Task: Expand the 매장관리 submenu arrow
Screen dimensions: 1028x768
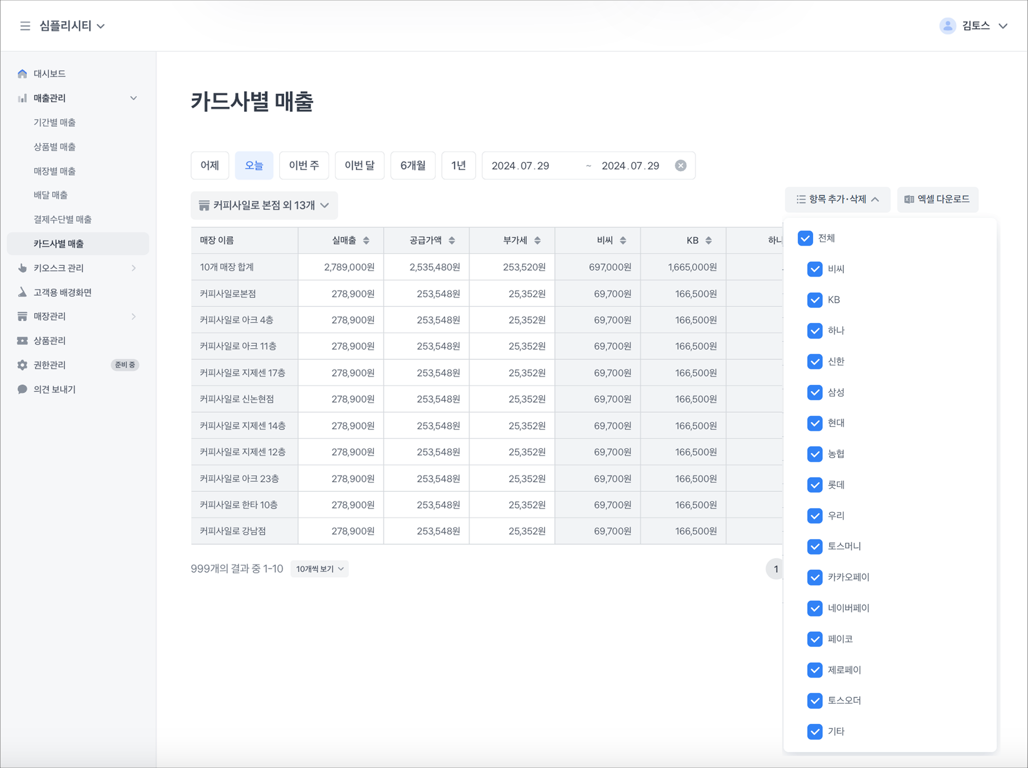Action: pos(134,316)
